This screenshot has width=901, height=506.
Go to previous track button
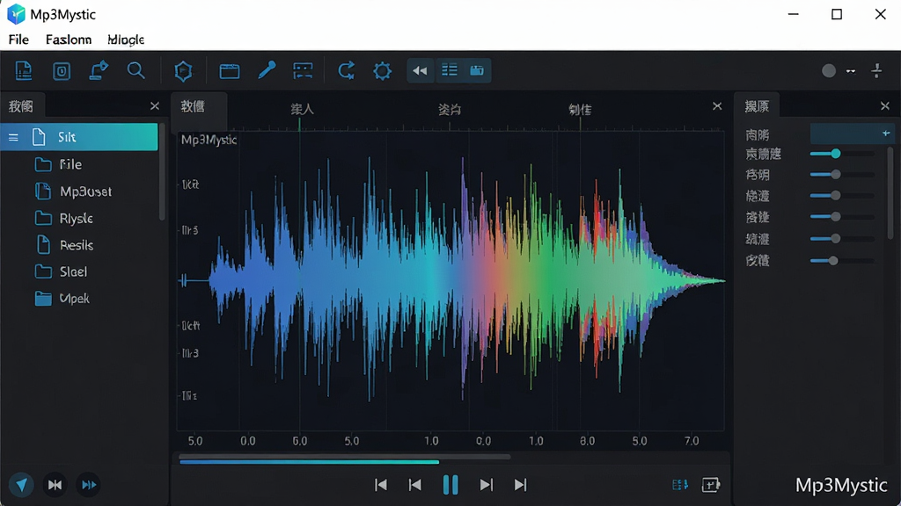[x=415, y=485]
